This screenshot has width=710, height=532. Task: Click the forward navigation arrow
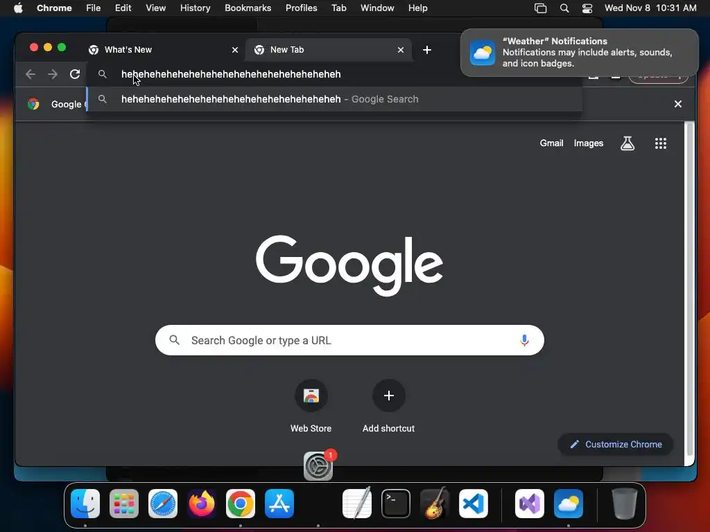click(x=53, y=74)
